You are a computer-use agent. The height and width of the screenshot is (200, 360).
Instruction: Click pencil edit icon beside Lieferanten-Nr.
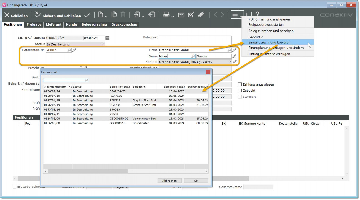coord(74,50)
